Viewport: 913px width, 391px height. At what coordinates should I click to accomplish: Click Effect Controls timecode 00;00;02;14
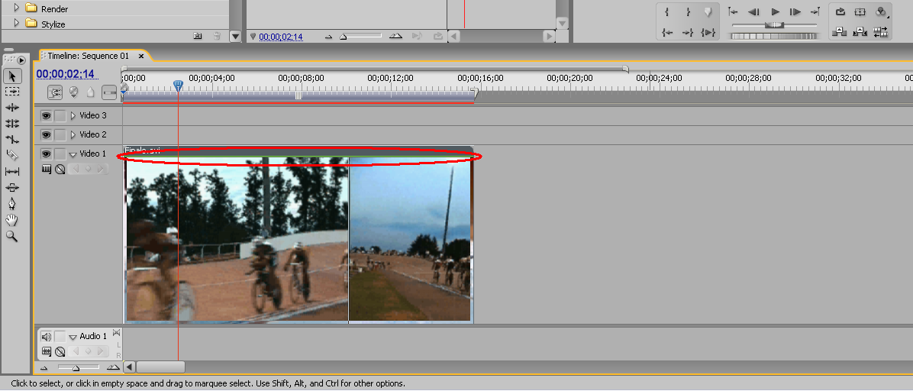point(281,37)
